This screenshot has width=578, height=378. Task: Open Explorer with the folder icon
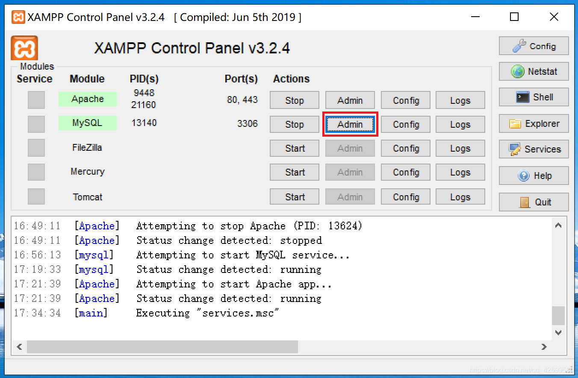pyautogui.click(x=534, y=124)
